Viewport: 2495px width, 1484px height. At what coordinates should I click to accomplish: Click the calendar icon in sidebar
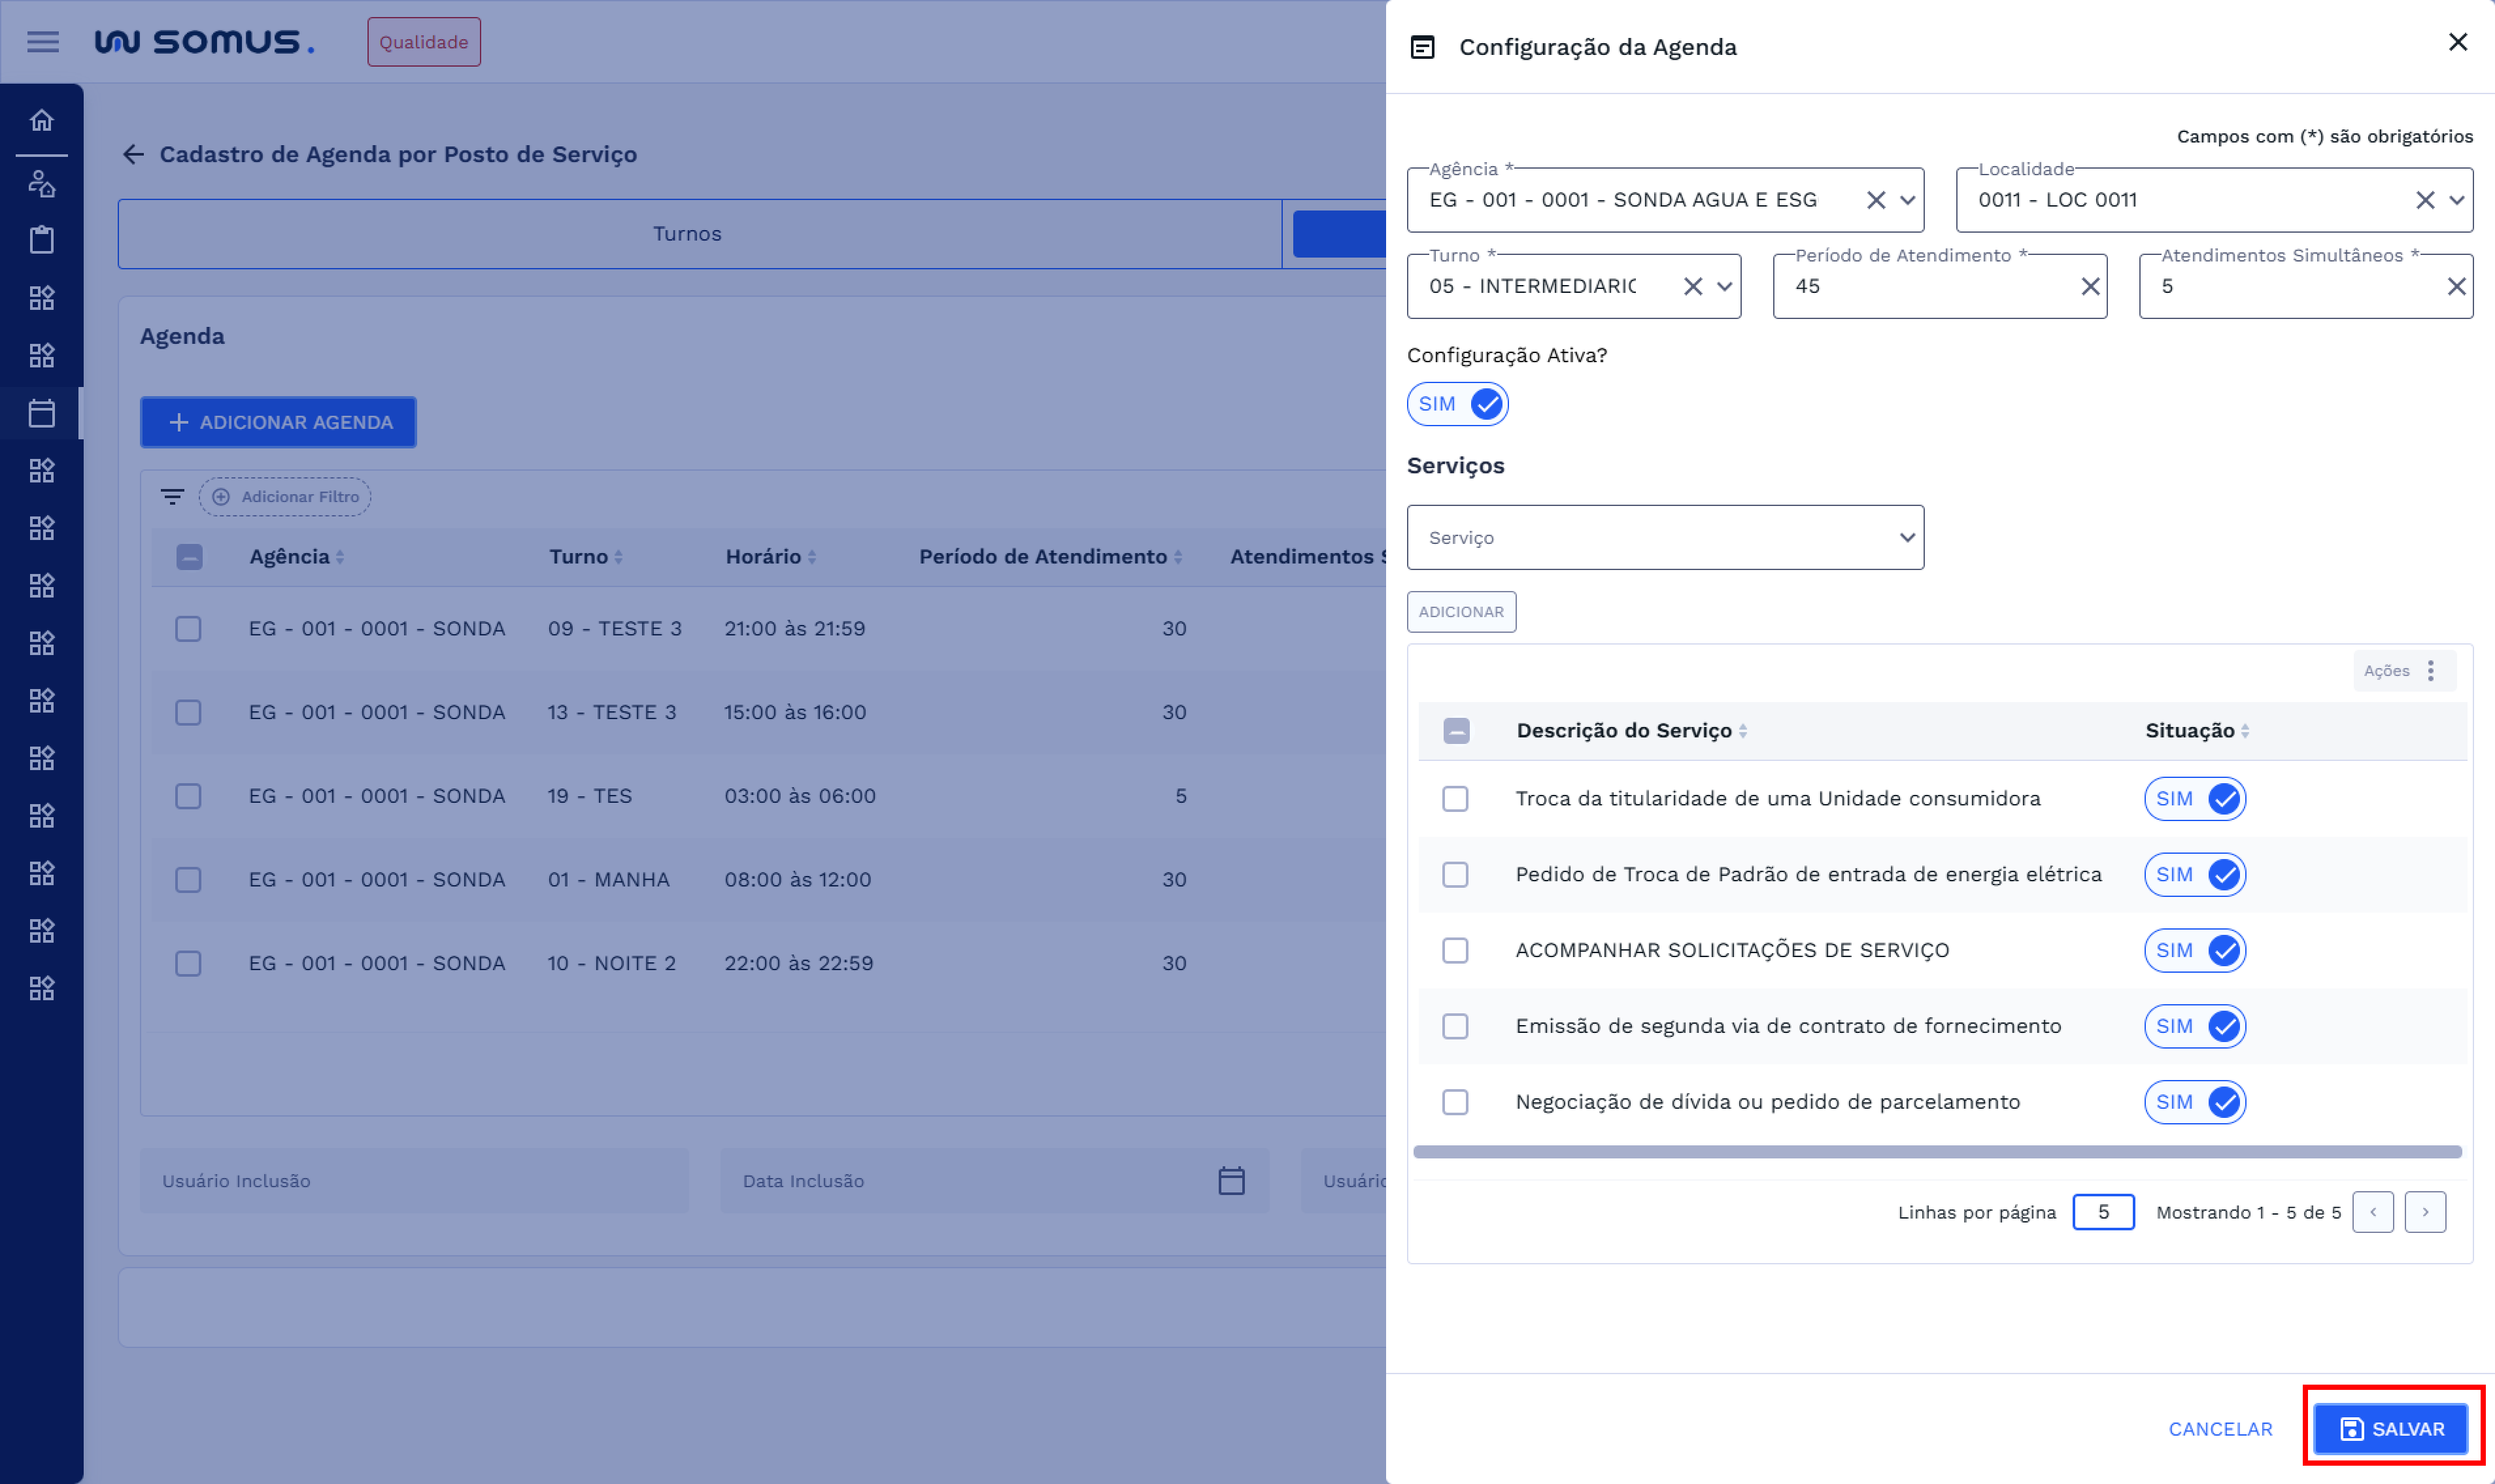42,413
